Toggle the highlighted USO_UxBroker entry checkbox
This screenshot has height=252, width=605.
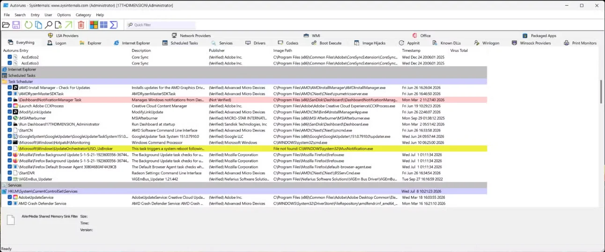click(x=10, y=149)
